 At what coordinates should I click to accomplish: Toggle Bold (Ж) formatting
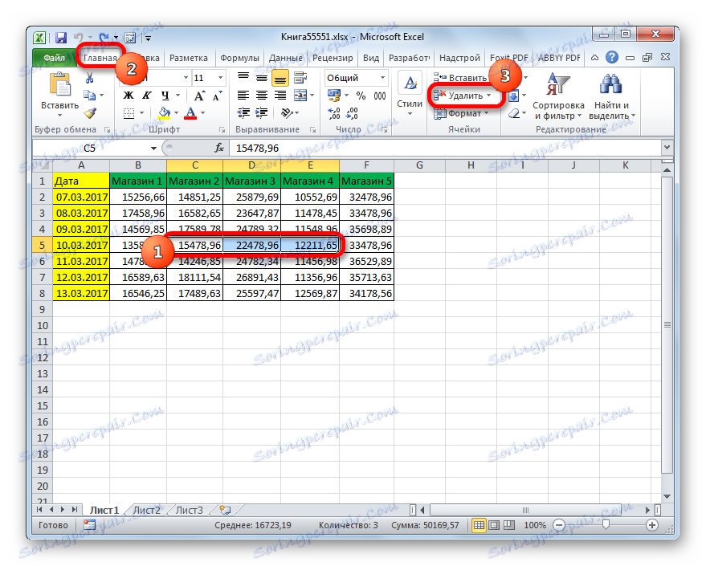tap(129, 96)
